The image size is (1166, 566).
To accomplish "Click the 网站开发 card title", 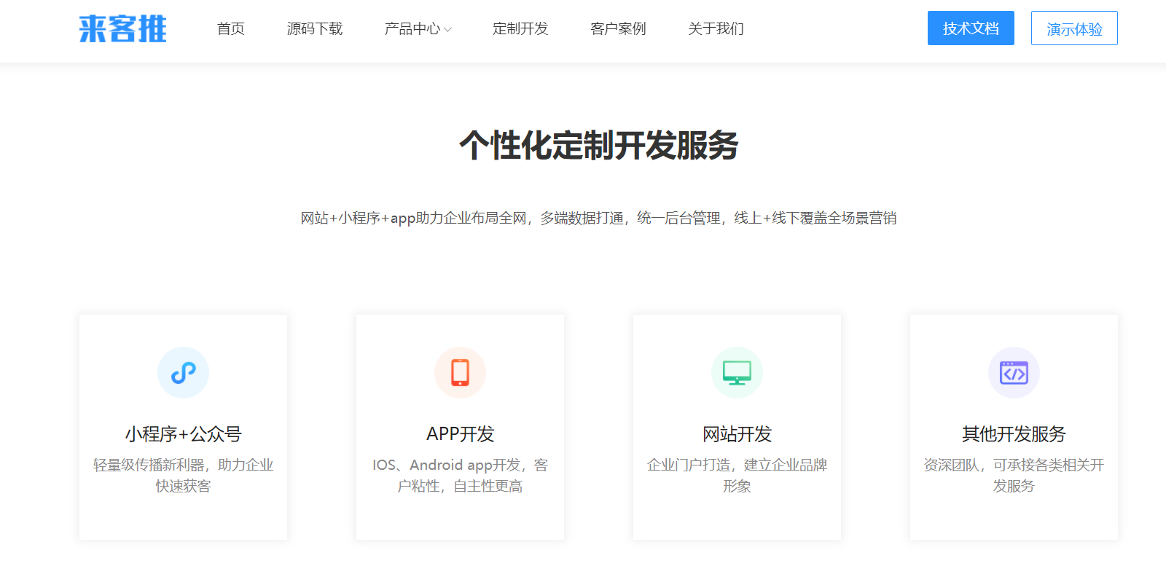I will coord(737,434).
